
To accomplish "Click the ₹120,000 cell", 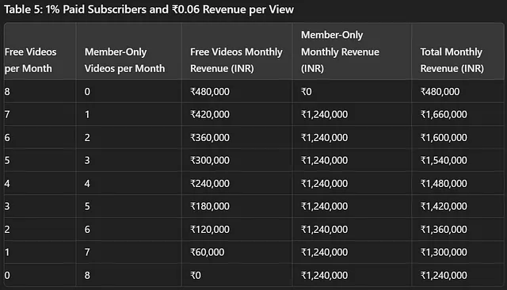I will coord(210,229).
